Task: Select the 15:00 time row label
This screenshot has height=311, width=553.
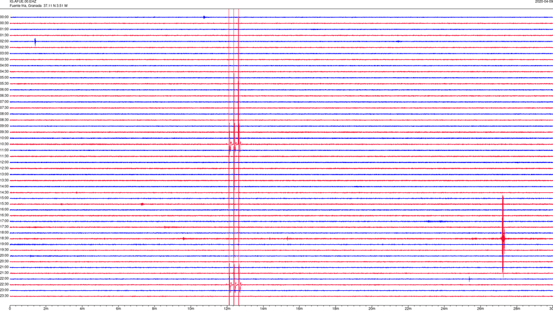Action: pos(5,198)
